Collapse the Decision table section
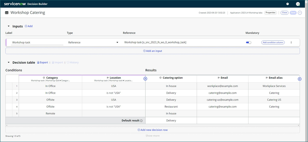This screenshot has height=142, width=308. coord(8,62)
